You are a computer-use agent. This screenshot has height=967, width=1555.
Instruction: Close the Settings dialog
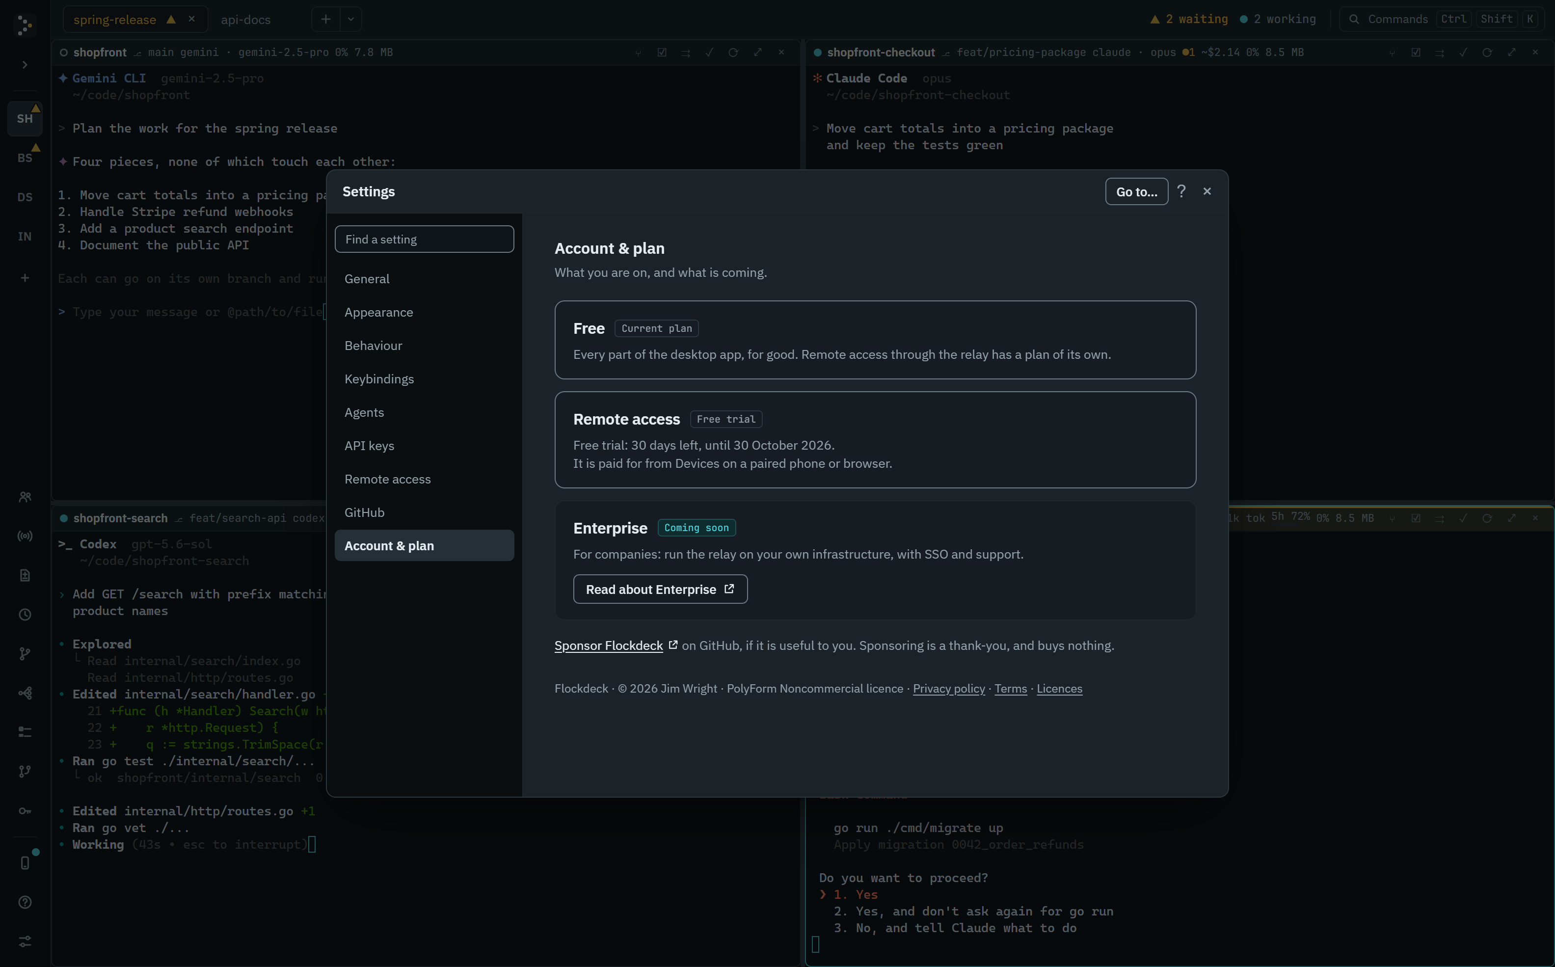tap(1206, 191)
